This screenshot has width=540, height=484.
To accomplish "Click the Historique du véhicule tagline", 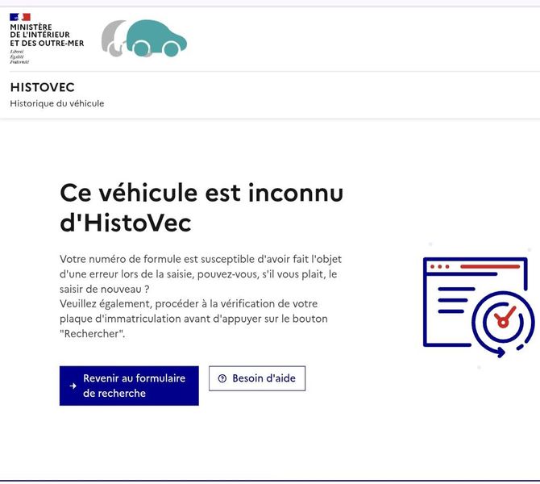I will [57, 103].
